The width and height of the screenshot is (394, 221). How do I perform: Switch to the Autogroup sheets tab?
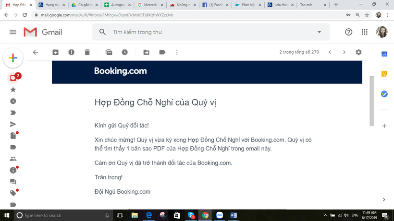(117, 5)
